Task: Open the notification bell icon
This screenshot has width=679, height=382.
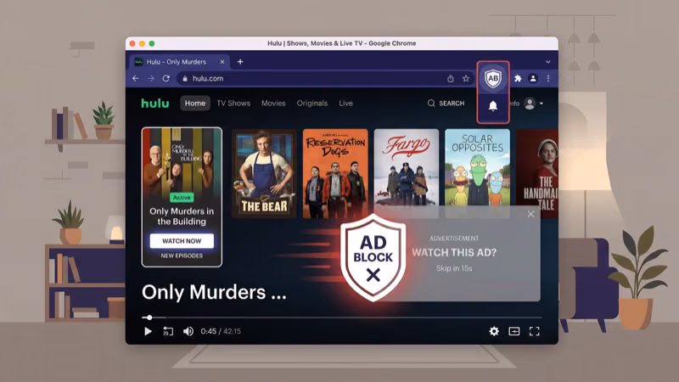Action: (x=493, y=105)
